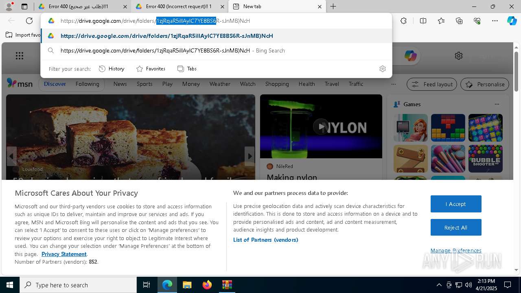This screenshot has width=521, height=293.
Task: Click Reject All cookies button
Action: click(456, 227)
